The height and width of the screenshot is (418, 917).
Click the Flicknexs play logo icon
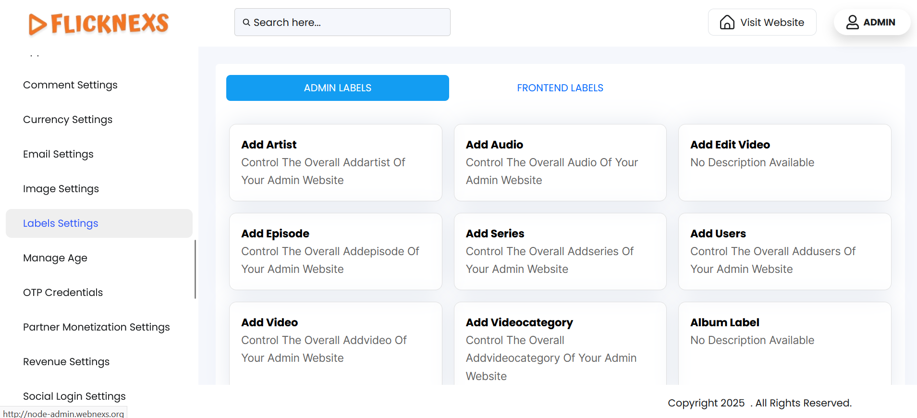(x=37, y=25)
